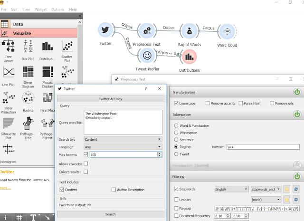
Task: Adjust the Max tweets spinner arrows
Action: (160, 154)
